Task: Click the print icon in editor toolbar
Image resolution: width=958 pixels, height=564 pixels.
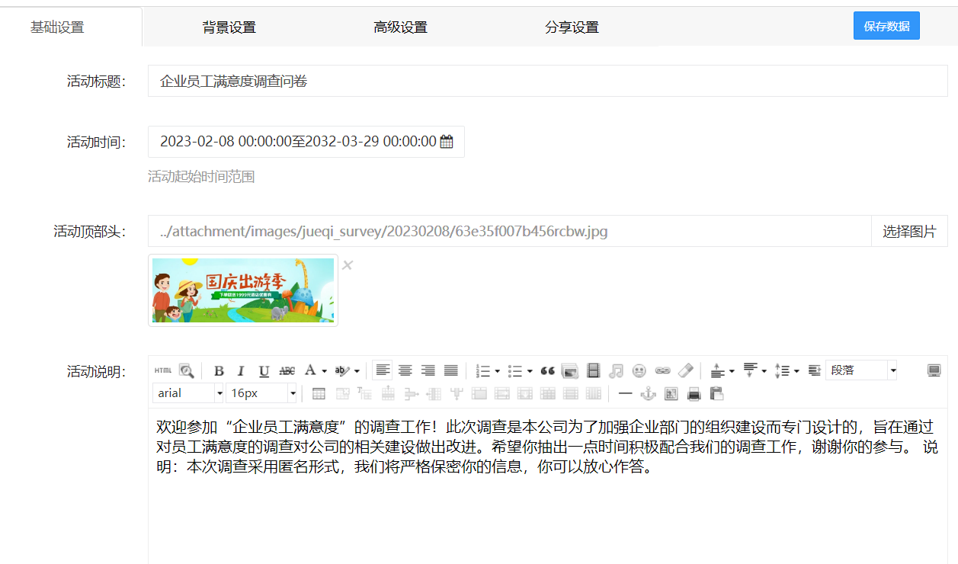Action: pyautogui.click(x=694, y=394)
